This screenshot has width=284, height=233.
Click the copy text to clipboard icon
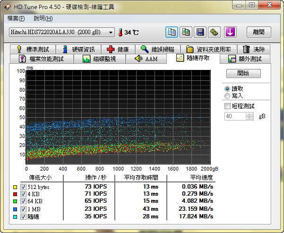click(172, 32)
